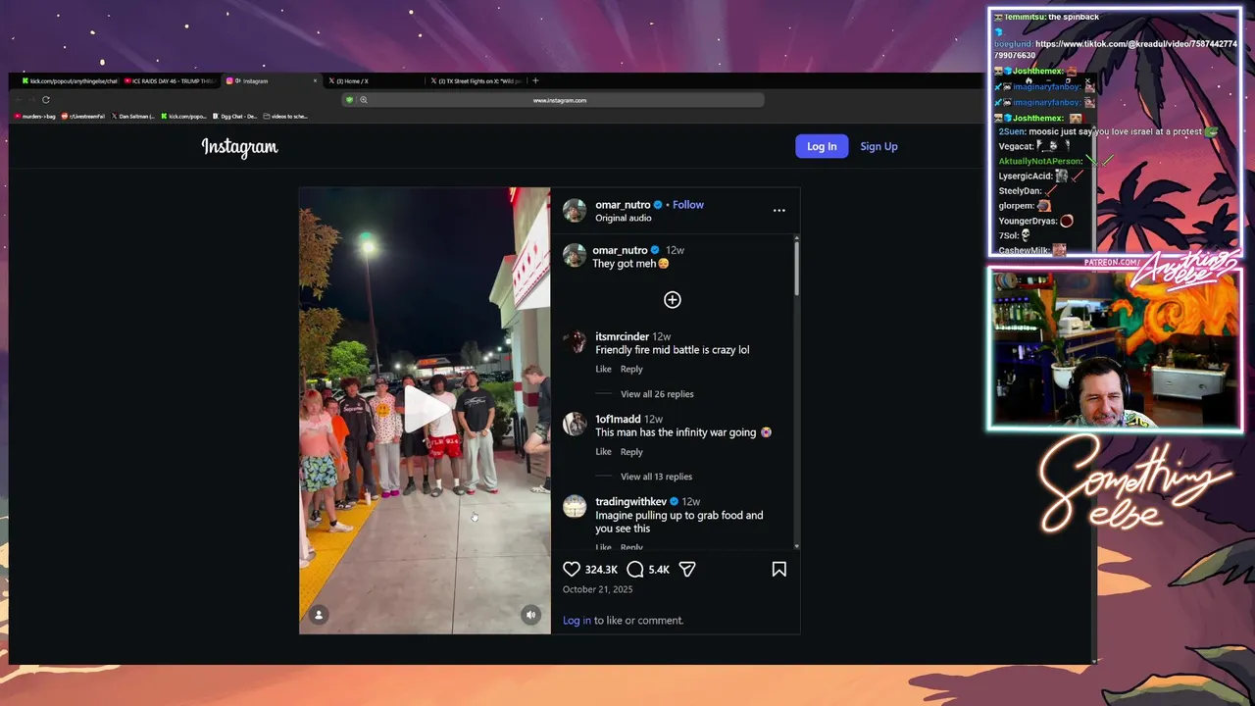The height and width of the screenshot is (706, 1255).
Task: Click the shield icon in address bar
Action: coord(349,100)
